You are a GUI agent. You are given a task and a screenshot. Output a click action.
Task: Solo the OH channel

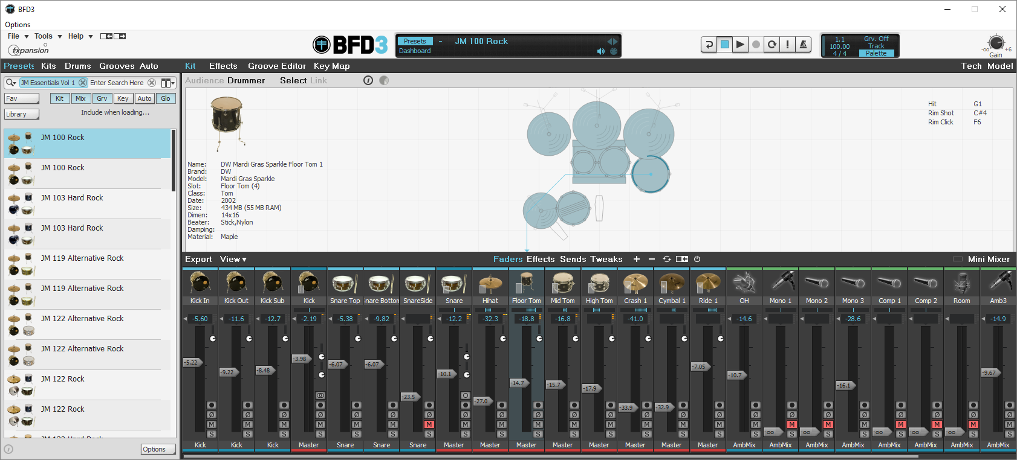point(756,434)
